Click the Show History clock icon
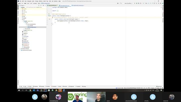181x102 pixels. coord(154,3)
